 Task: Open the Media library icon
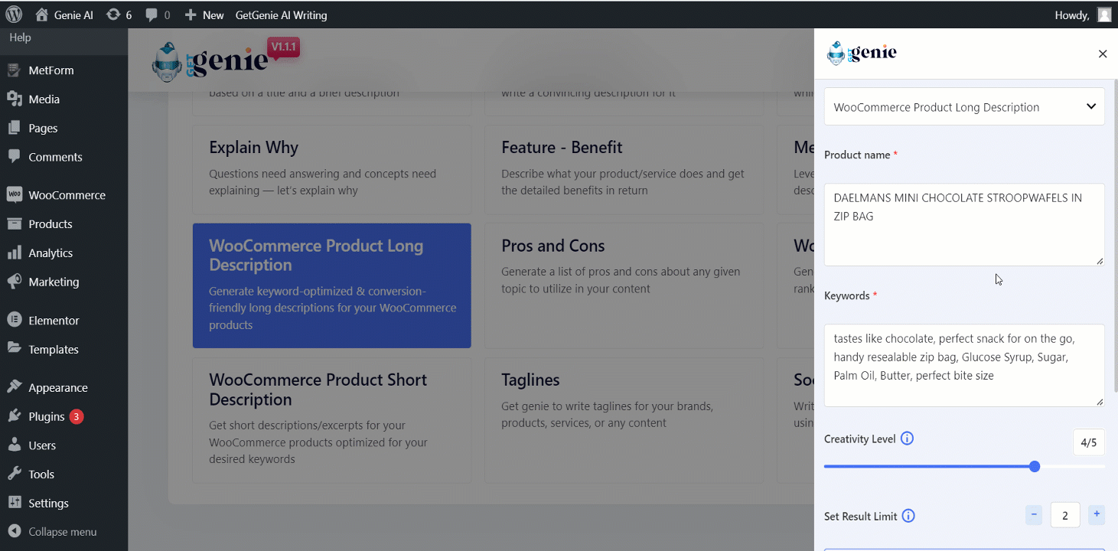pos(15,99)
